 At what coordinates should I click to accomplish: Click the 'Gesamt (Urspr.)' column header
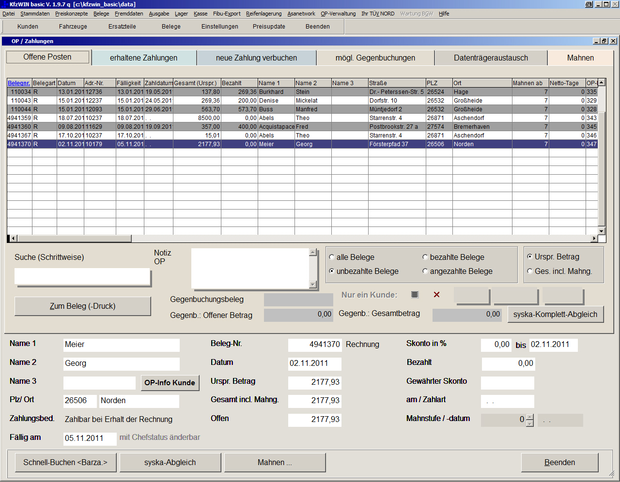(197, 83)
